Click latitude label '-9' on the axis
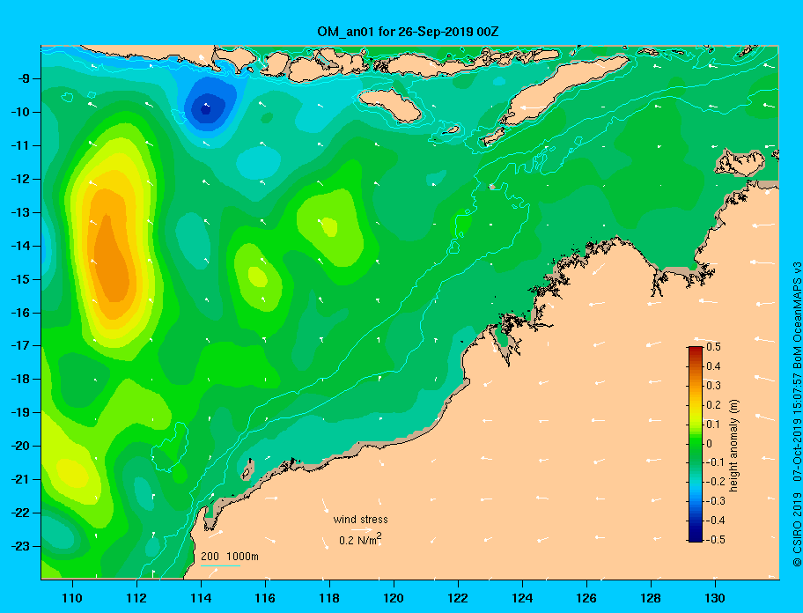The height and width of the screenshot is (613, 803). pos(23,79)
